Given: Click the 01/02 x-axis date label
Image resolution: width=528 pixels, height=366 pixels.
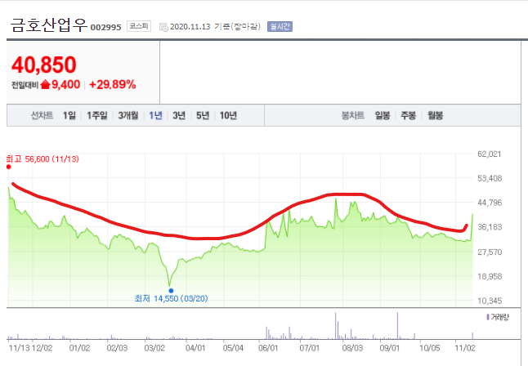Looking at the screenshot, I should (80, 348).
